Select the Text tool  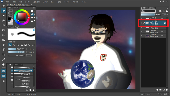(x=3, y=50)
